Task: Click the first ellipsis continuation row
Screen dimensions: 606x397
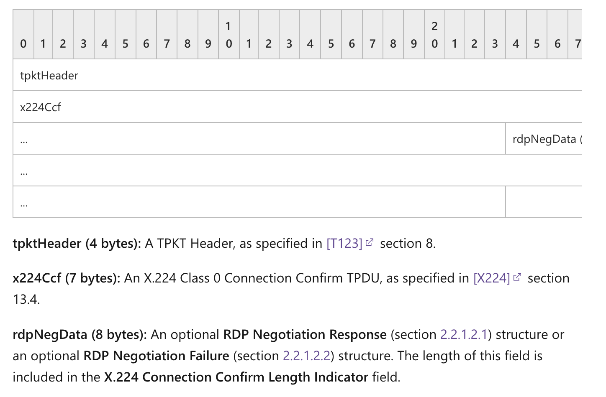Action: point(259,139)
